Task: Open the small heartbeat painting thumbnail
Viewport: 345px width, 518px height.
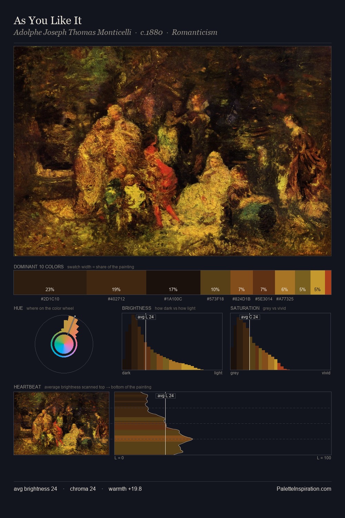Action: (61, 423)
